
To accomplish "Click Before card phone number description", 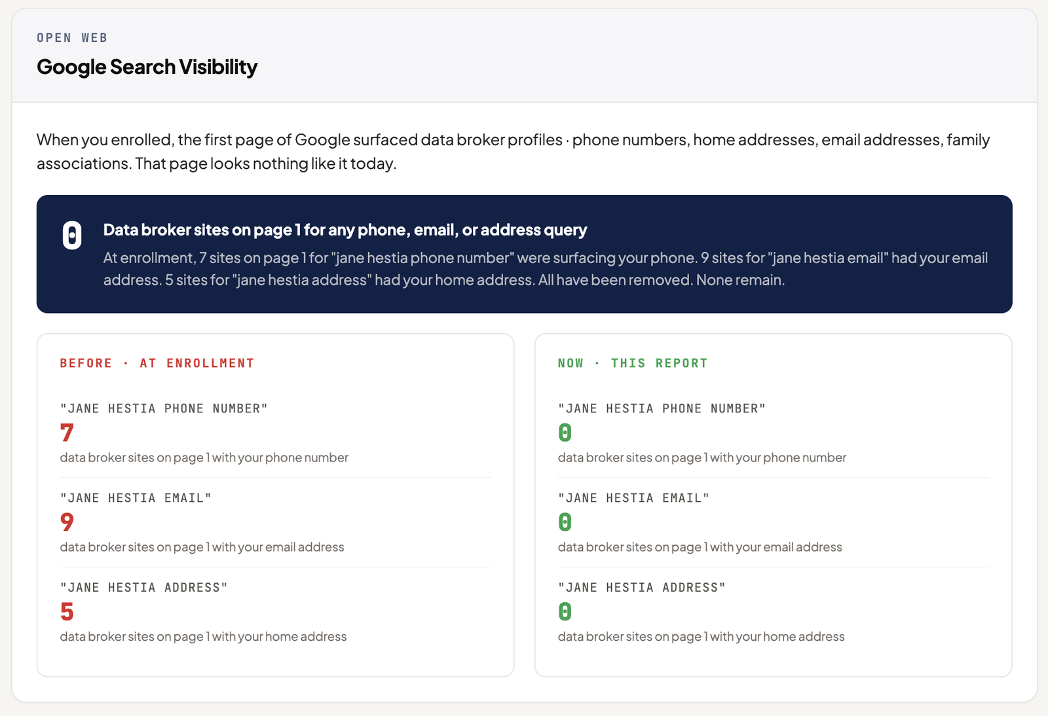I will click(204, 457).
